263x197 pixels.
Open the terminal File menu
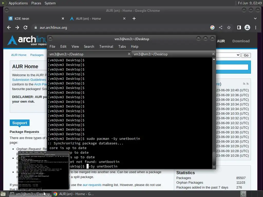(52, 47)
